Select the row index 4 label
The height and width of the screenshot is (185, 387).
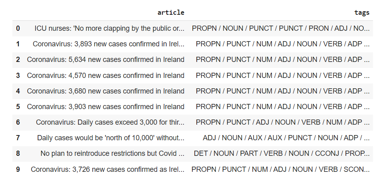pyautogui.click(x=18, y=91)
